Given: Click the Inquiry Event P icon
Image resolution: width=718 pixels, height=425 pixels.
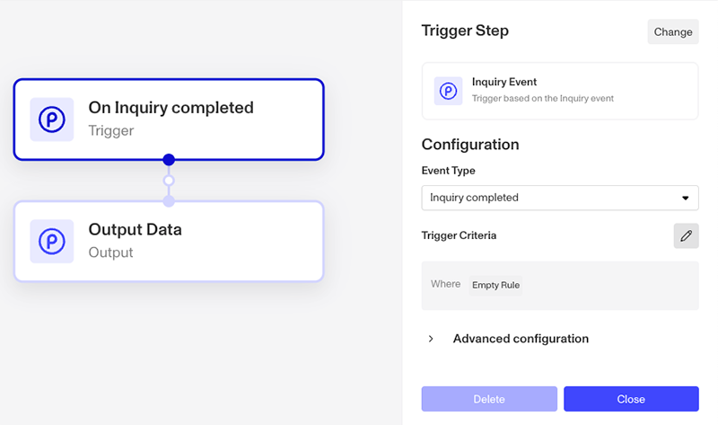Looking at the screenshot, I should (x=448, y=91).
